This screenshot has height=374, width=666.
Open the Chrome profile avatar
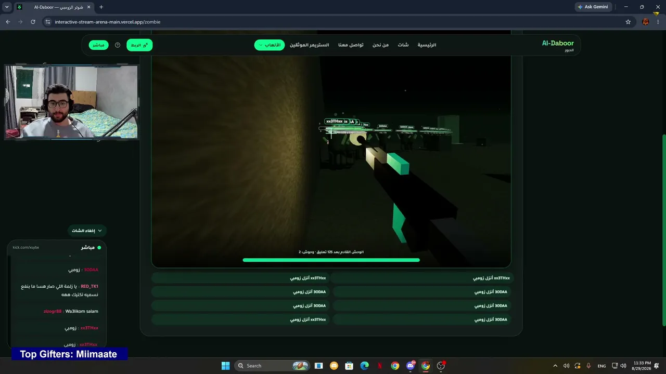coord(646,22)
